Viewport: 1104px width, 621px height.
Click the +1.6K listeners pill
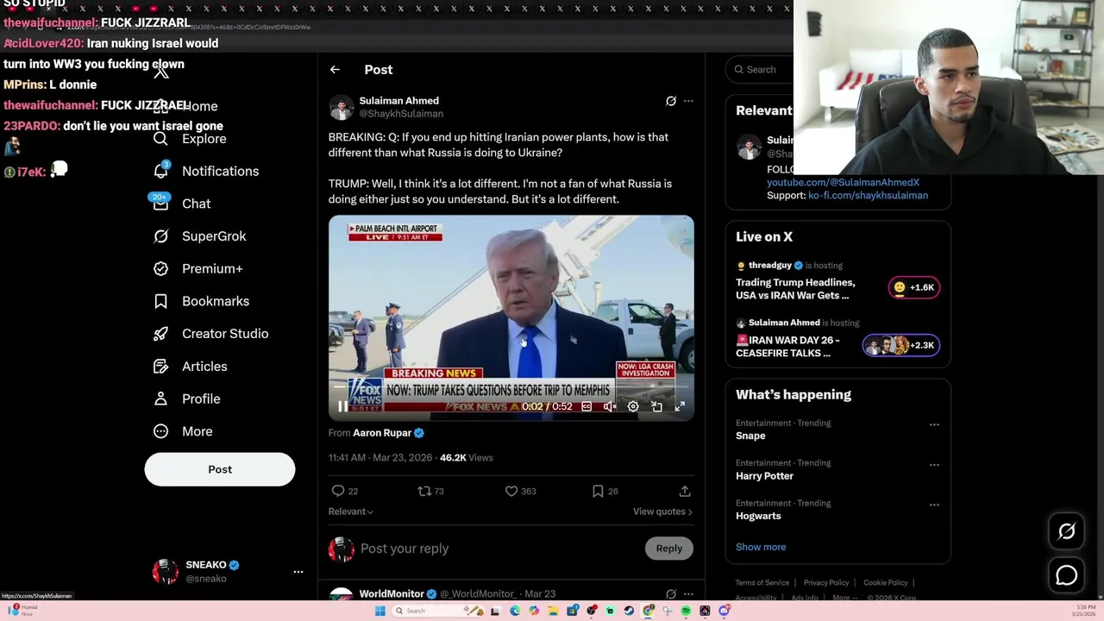(x=914, y=287)
